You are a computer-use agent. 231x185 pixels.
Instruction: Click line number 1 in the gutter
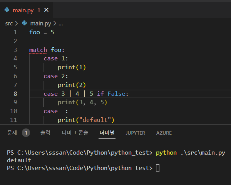pos(15,32)
